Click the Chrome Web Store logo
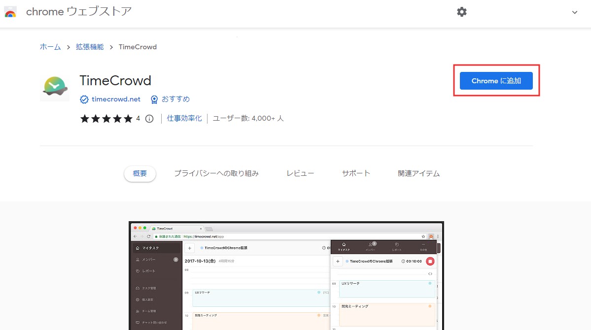The height and width of the screenshot is (330, 591). tap(10, 12)
